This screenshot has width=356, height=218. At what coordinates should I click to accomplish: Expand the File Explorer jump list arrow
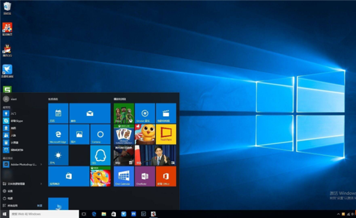point(41,184)
